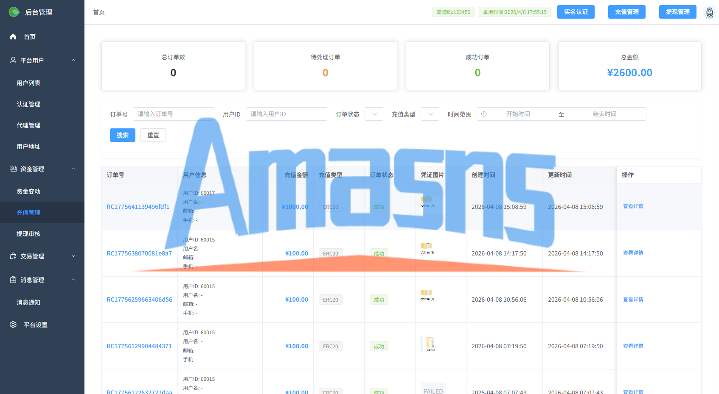Click the 平台设置 gear icon
The width and height of the screenshot is (719, 394).
click(x=13, y=325)
